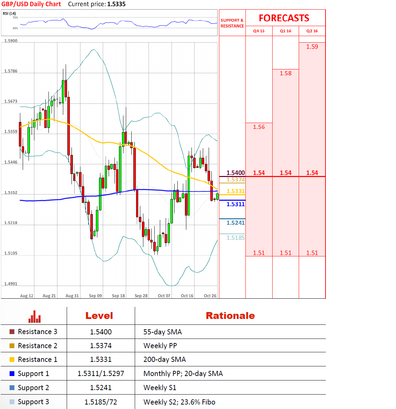Viewport: 396px width, 409px height.
Task: Click the 1.5900 top price axis label
Action: [x=11, y=41]
